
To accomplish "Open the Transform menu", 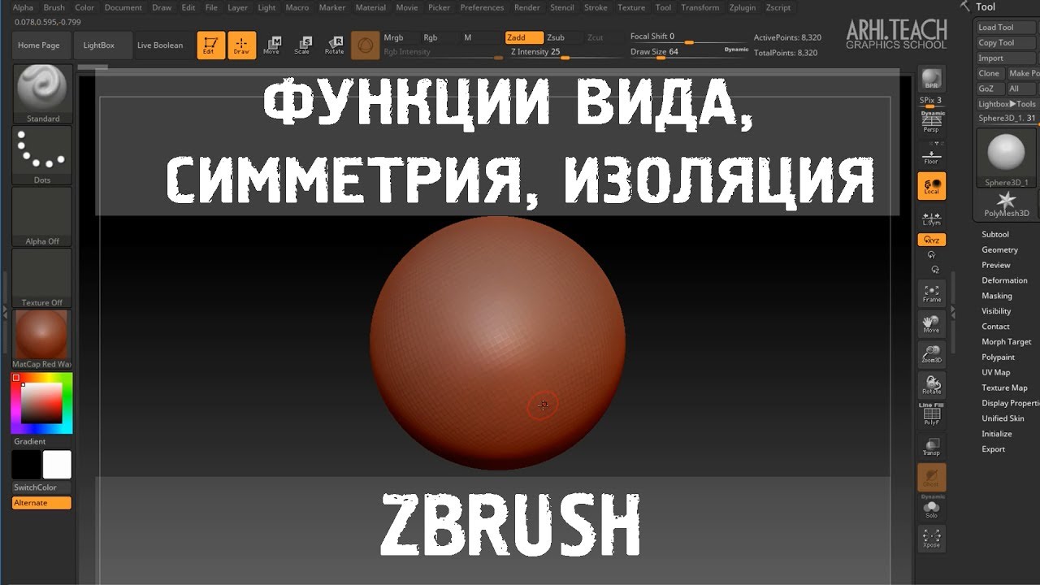I will (x=700, y=7).
